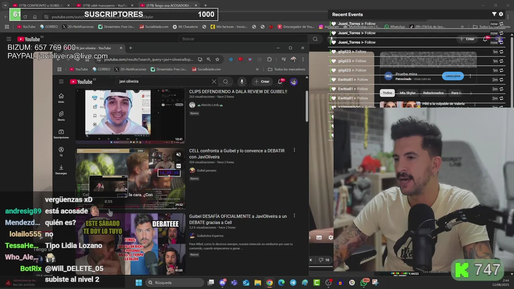This screenshot has width=514, height=289.
Task: Open the 'Guibelcitos Expertos' channel link
Action: coord(210,236)
